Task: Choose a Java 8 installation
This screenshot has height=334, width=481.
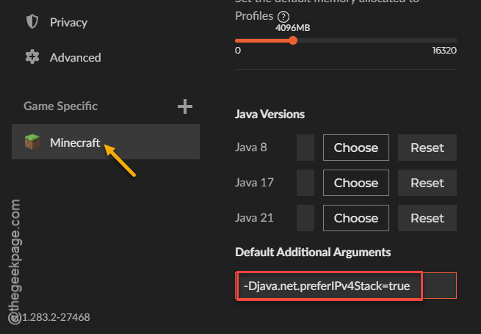Action: tap(356, 148)
